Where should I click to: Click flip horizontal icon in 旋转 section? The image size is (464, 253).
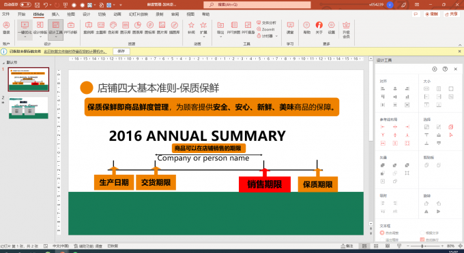[x=426, y=212]
